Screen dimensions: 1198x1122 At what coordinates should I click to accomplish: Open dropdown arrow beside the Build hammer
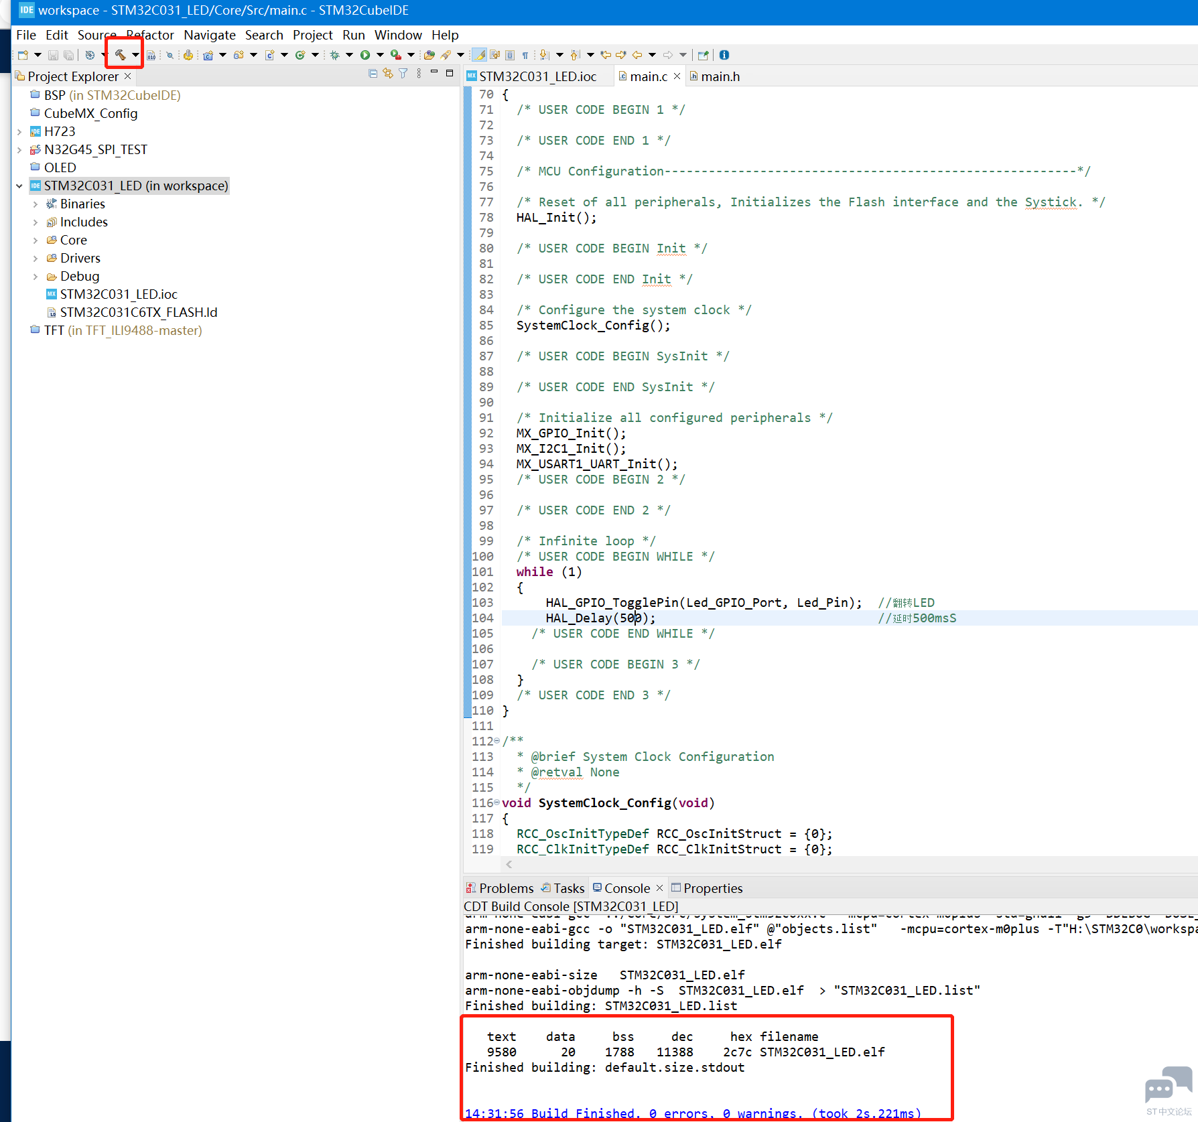(135, 55)
